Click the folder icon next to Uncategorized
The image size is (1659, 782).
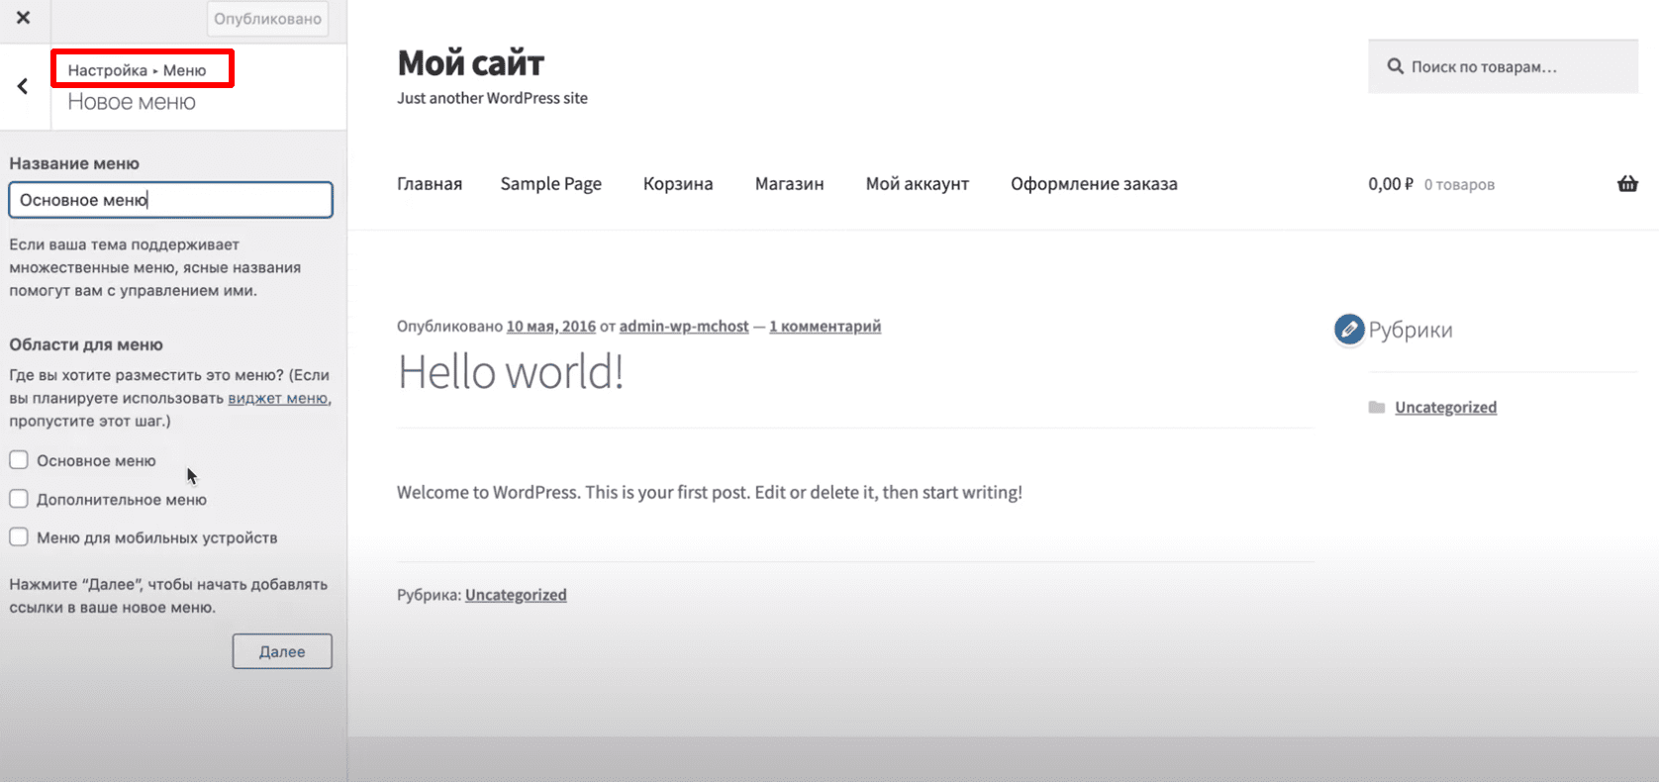(x=1376, y=407)
